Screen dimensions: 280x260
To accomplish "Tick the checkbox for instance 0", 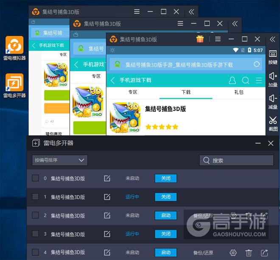I will [35, 178].
